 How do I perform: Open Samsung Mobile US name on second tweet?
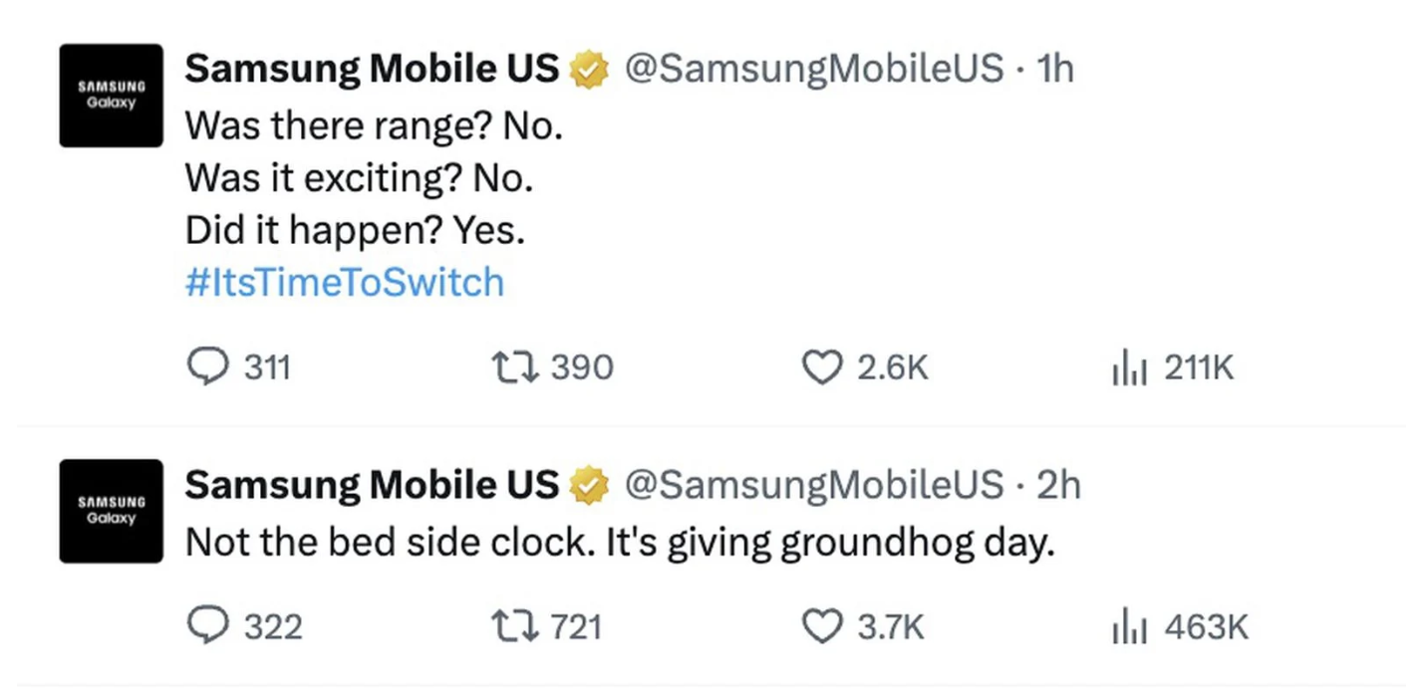[373, 484]
